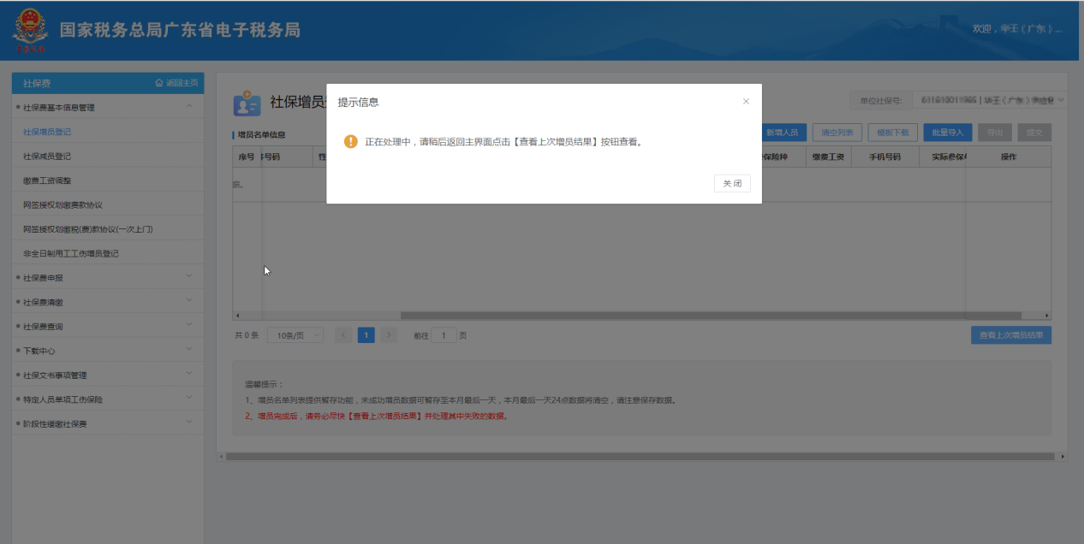Close the 提示信息 dialog with X icon
This screenshot has width=1084, height=544.
tap(746, 102)
